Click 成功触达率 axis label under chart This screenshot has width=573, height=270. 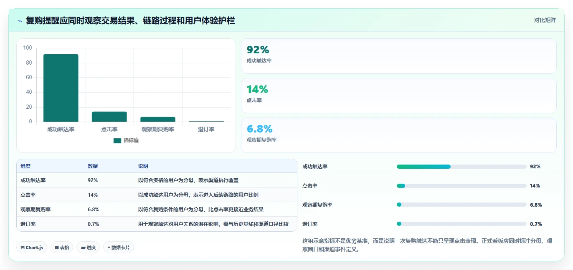tap(61, 129)
